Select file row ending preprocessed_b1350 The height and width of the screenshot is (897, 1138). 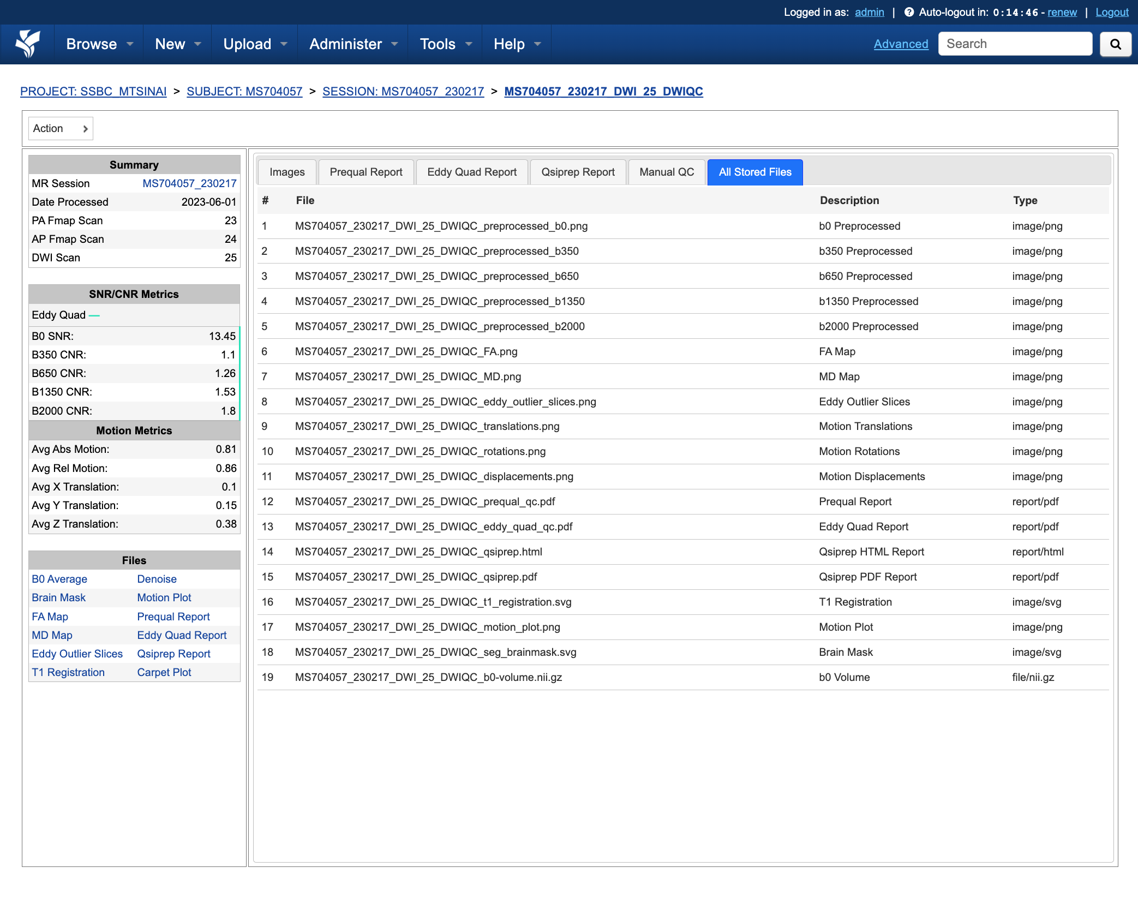point(683,301)
